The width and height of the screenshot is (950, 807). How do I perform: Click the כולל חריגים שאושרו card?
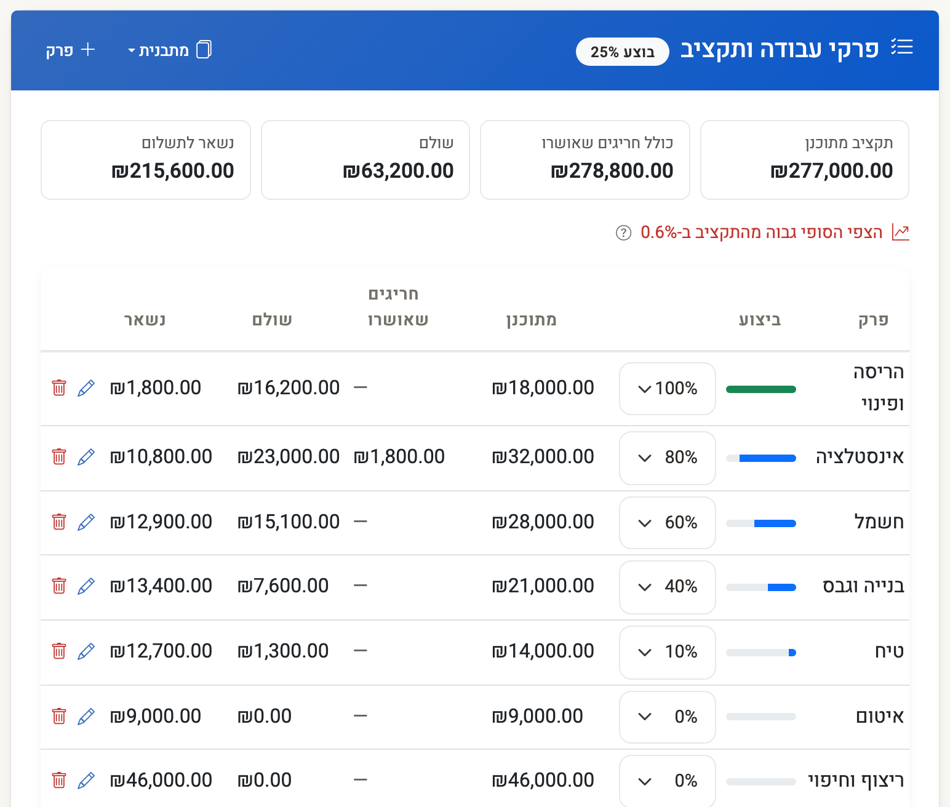click(585, 160)
